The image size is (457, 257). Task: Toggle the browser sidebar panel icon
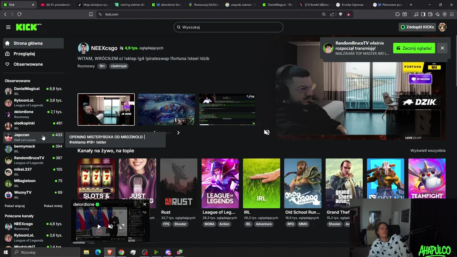(423, 14)
